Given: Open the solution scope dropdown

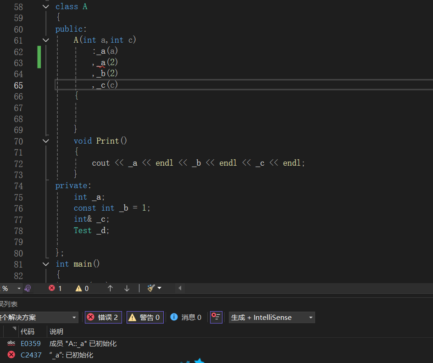Looking at the screenshot, I should click(x=39, y=318).
